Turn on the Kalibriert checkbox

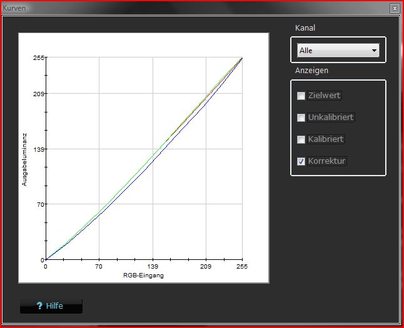[301, 139]
